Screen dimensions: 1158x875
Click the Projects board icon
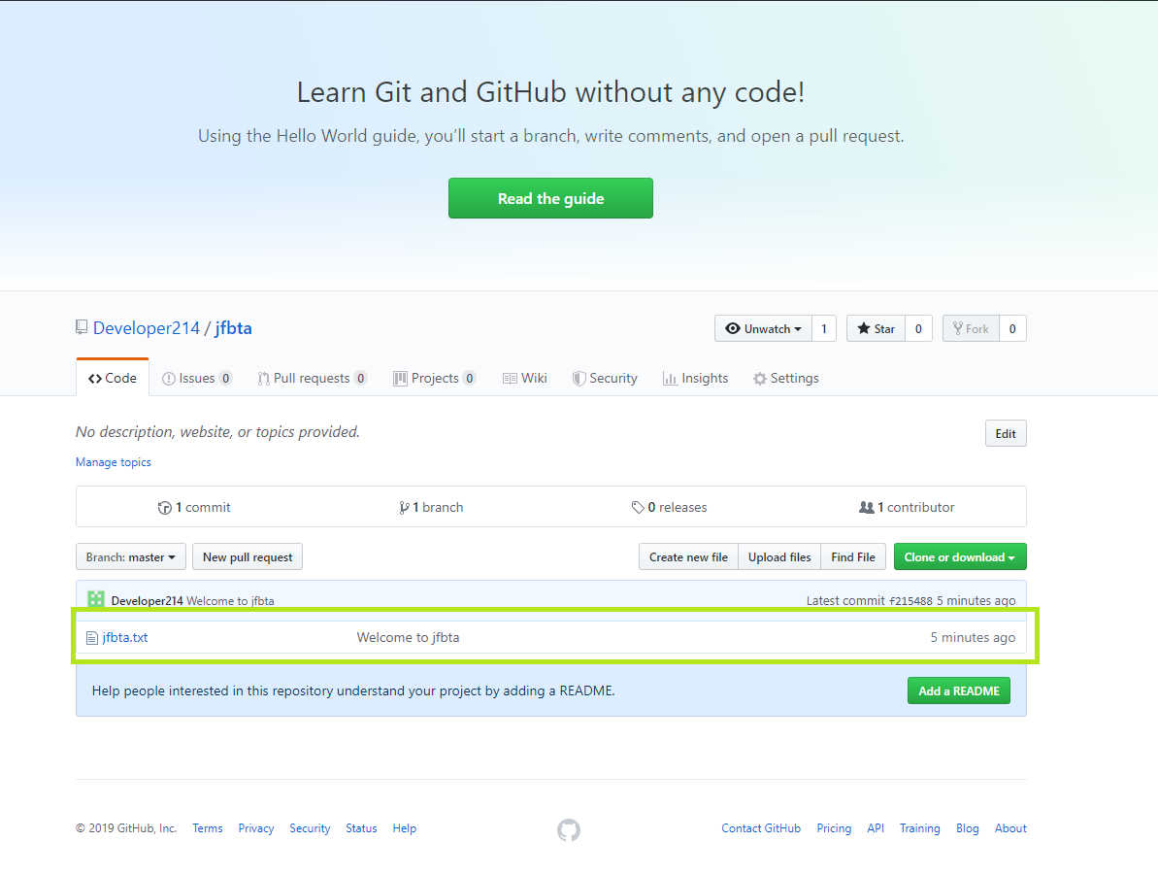(400, 379)
